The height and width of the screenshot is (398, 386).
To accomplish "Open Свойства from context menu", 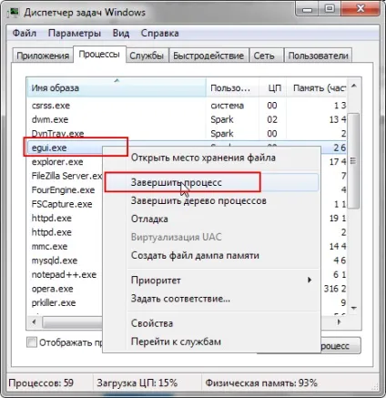I will (x=211, y=323).
